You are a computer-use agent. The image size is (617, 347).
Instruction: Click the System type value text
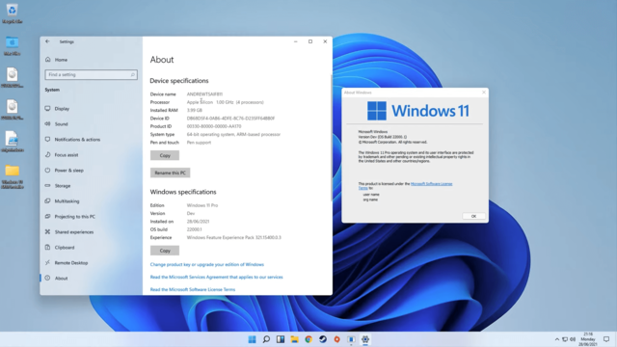(x=233, y=135)
